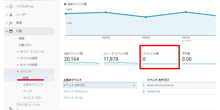The height and width of the screenshot is (110, 220).
Task: Click the 合計イベント数 chart legend
Action: point(75,4)
